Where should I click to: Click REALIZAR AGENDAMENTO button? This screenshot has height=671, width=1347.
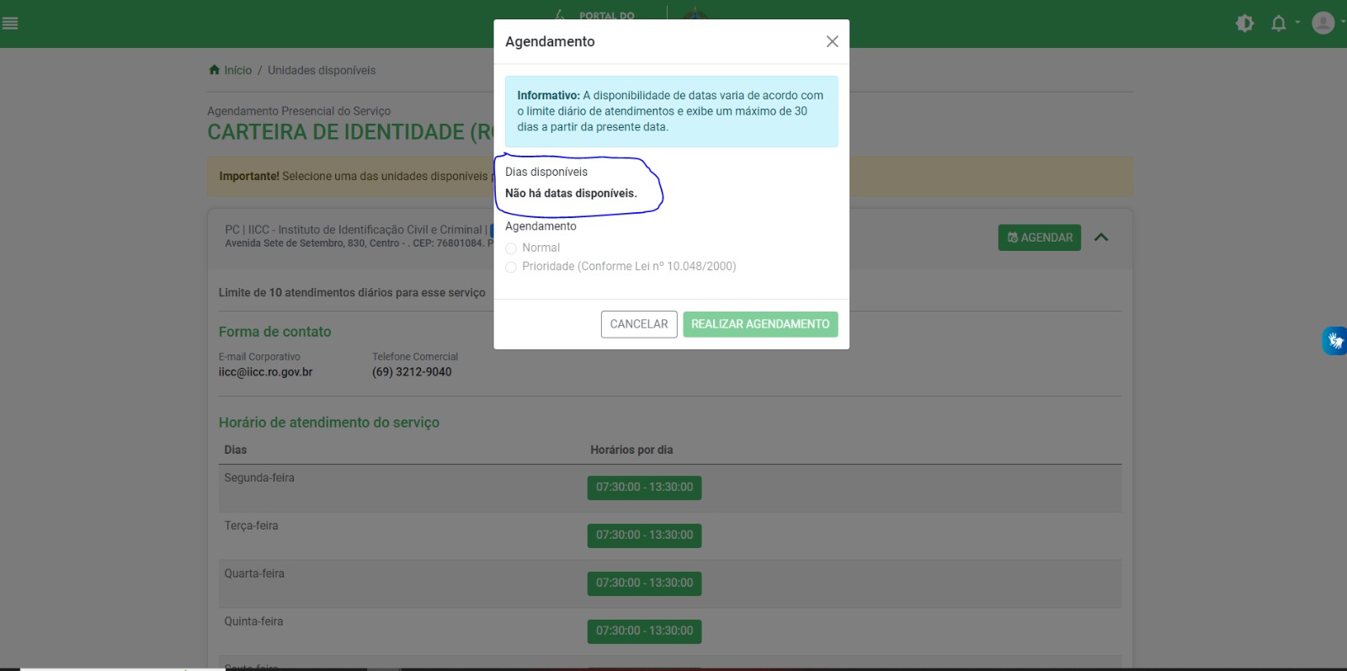(x=759, y=324)
